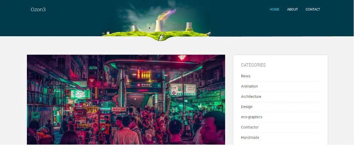Open the ABOUT menu item
The height and width of the screenshot is (158, 354).
click(292, 10)
